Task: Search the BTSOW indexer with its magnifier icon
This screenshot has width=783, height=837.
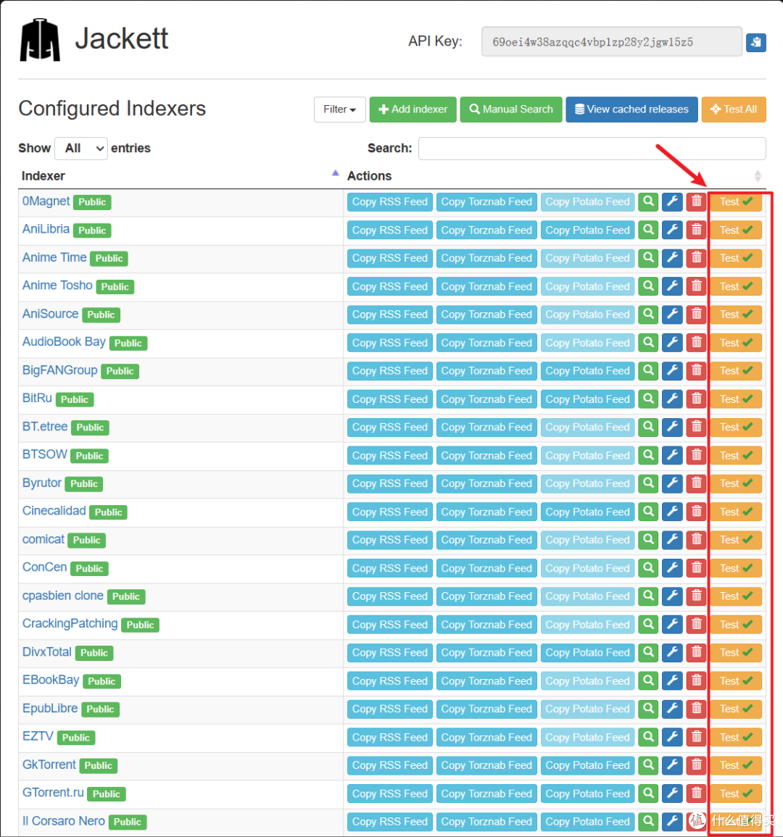Action: (x=648, y=455)
